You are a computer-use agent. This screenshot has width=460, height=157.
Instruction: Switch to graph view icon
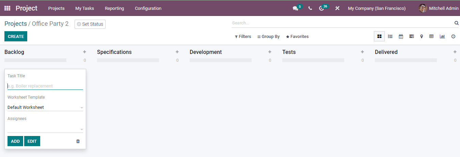coord(442,36)
